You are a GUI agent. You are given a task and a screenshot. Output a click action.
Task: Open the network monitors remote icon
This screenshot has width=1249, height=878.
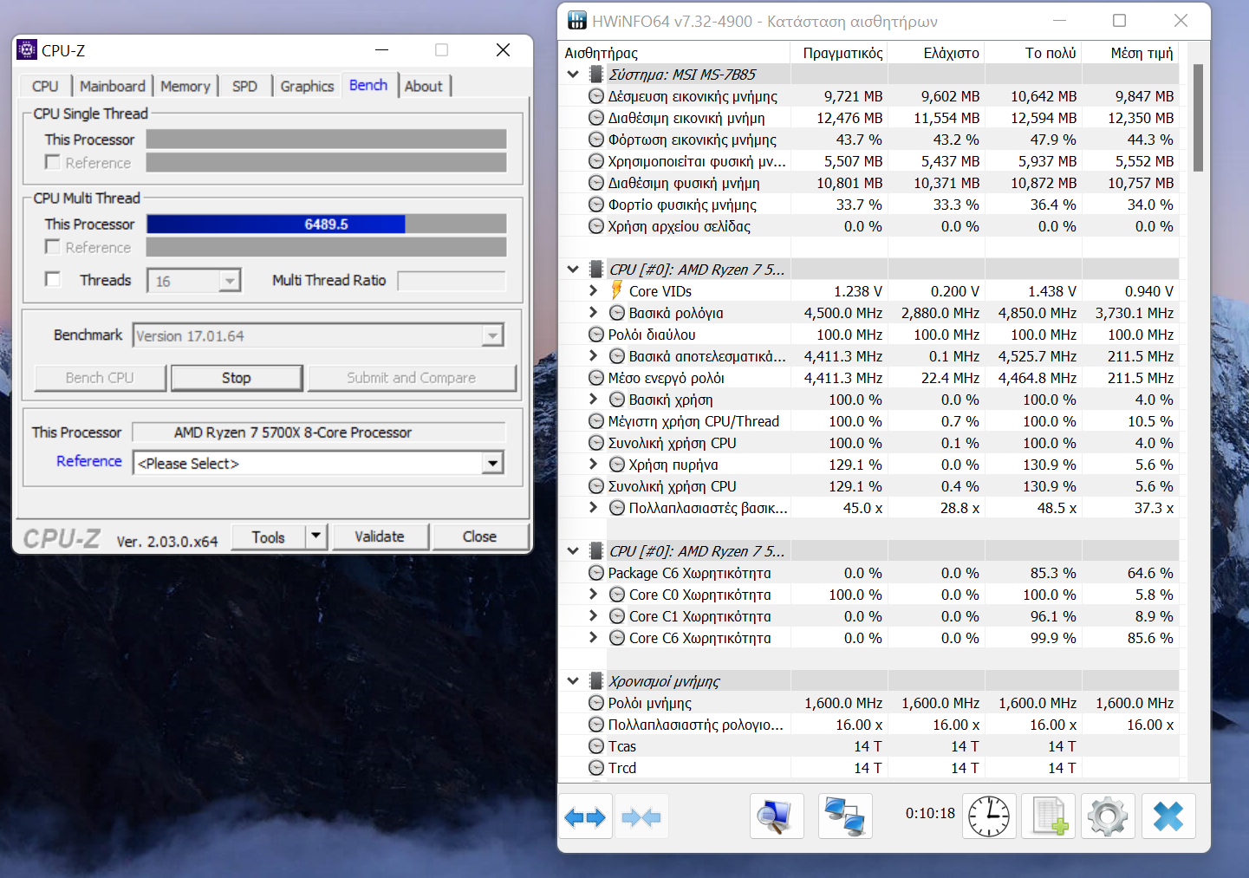pyautogui.click(x=845, y=816)
